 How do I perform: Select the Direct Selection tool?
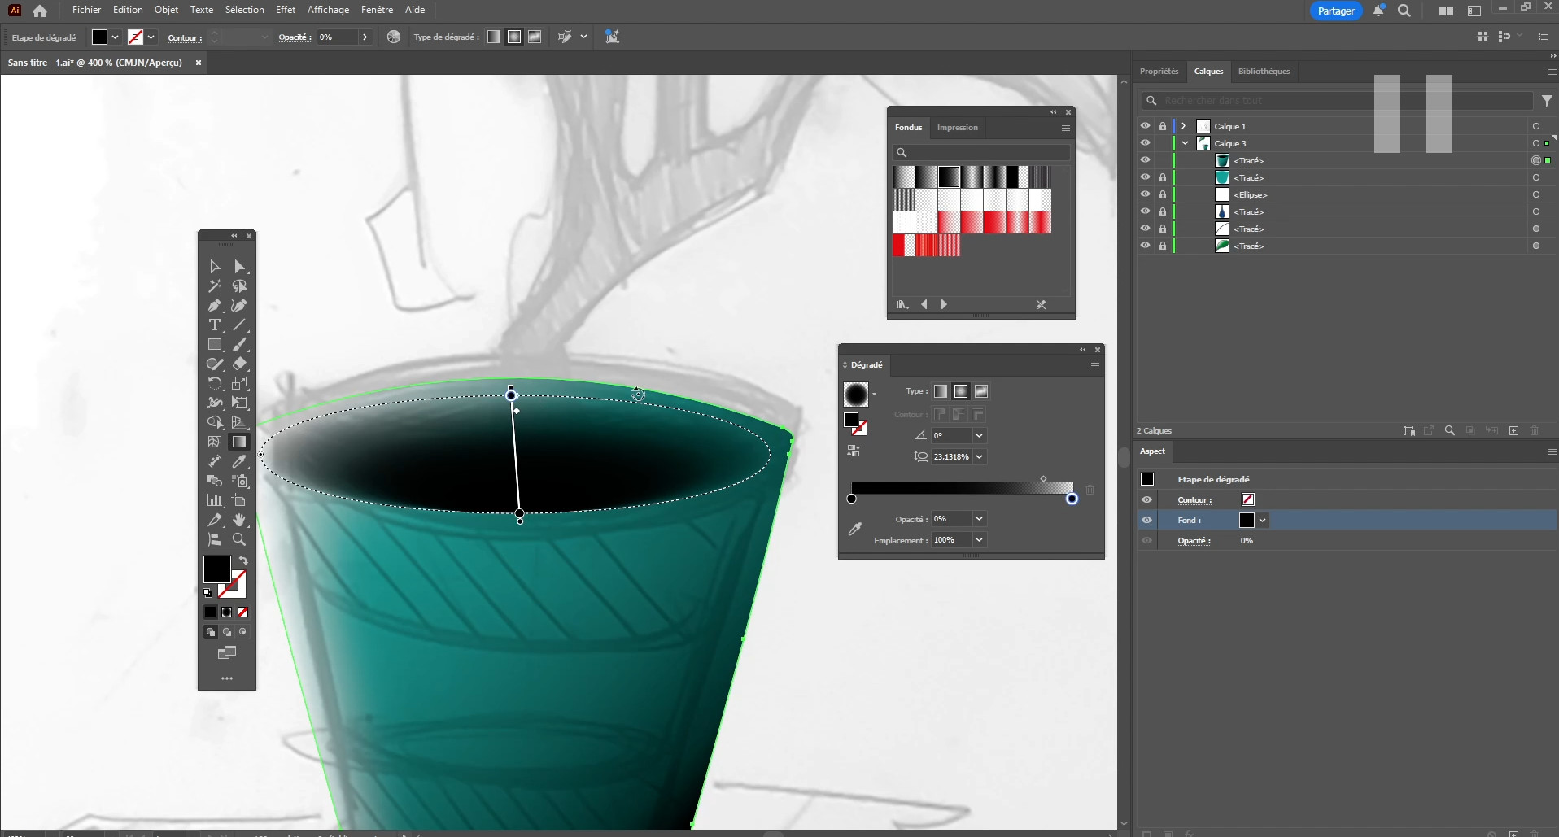click(239, 267)
